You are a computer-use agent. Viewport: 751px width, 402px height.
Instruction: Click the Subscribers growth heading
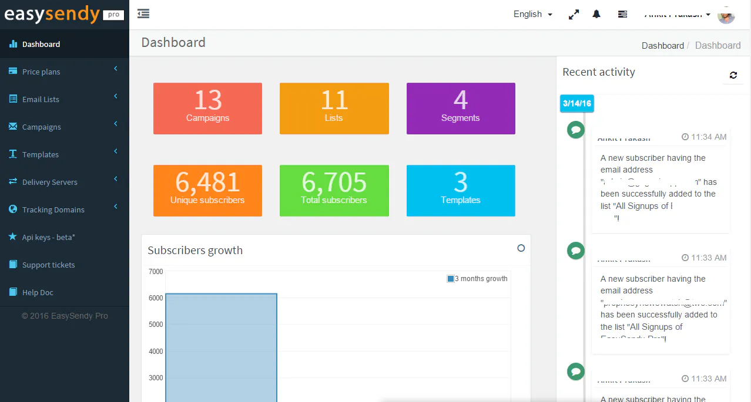[x=195, y=250]
